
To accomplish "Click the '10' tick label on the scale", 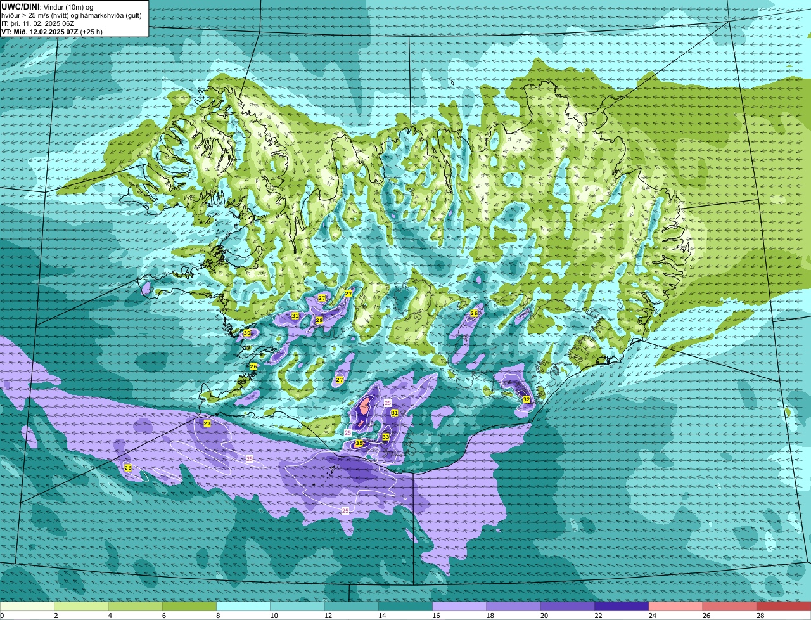I will coord(274,616).
